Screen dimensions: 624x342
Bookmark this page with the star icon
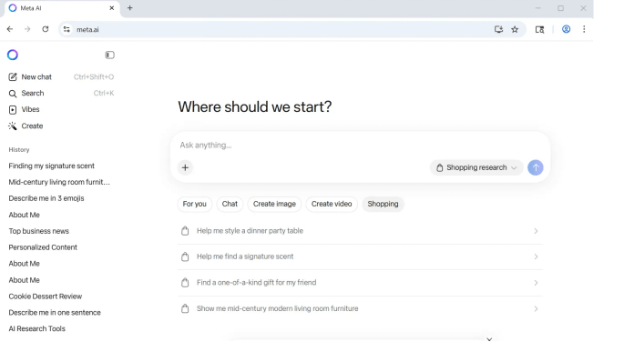tap(515, 29)
